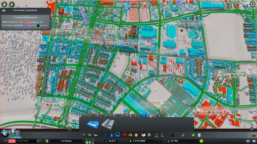Open the Landscaping tool menu
This screenshot has width=257, height=144.
(x=183, y=135)
